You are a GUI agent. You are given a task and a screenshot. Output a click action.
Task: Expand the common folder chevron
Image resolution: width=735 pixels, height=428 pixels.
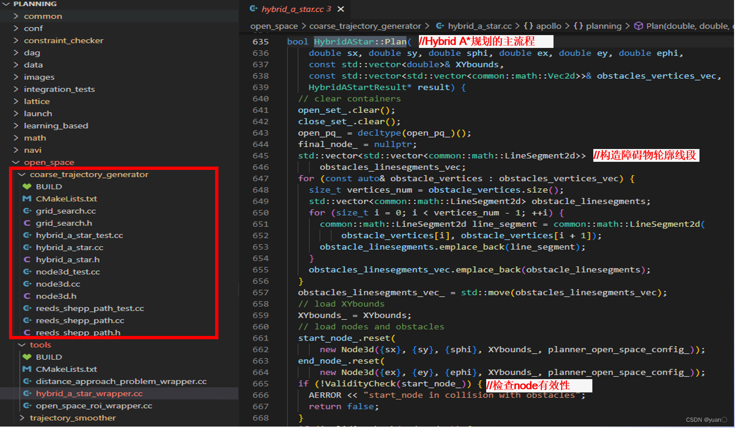(x=16, y=16)
